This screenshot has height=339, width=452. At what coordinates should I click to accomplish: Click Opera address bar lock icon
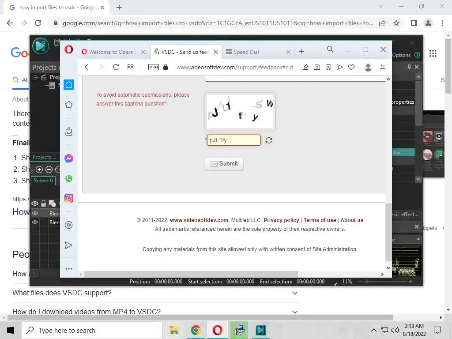(166, 67)
